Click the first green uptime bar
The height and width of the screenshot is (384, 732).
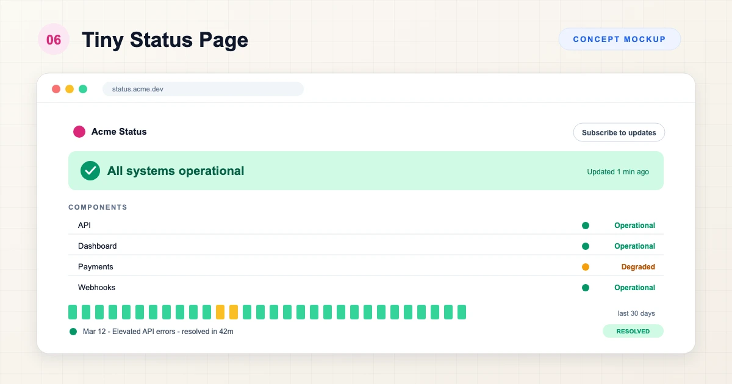pyautogui.click(x=73, y=312)
